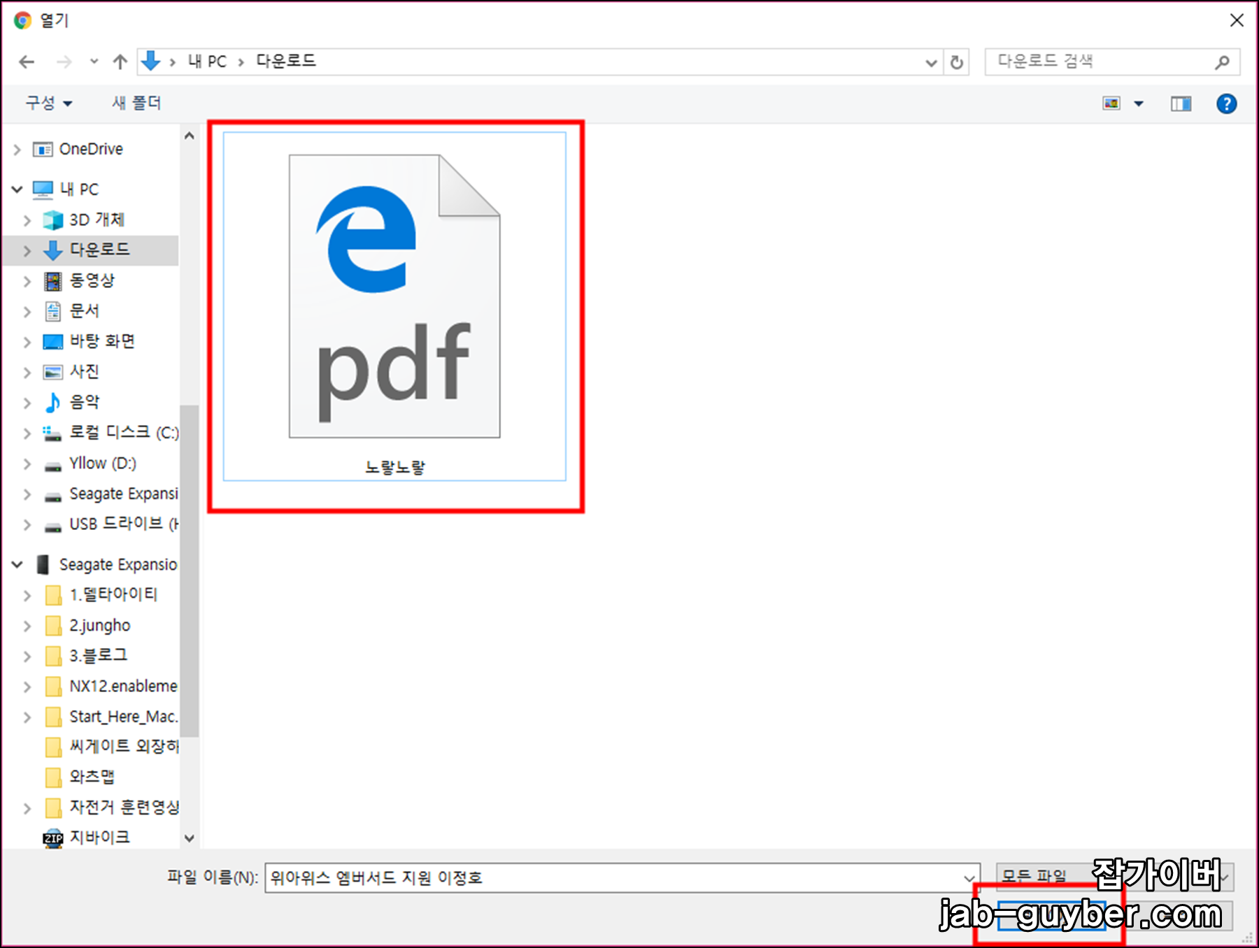Expand the '로컬 디스크 (C:)' node
This screenshot has height=948, width=1259.
pos(27,433)
